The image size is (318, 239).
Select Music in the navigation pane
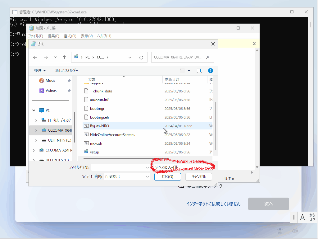click(51, 81)
